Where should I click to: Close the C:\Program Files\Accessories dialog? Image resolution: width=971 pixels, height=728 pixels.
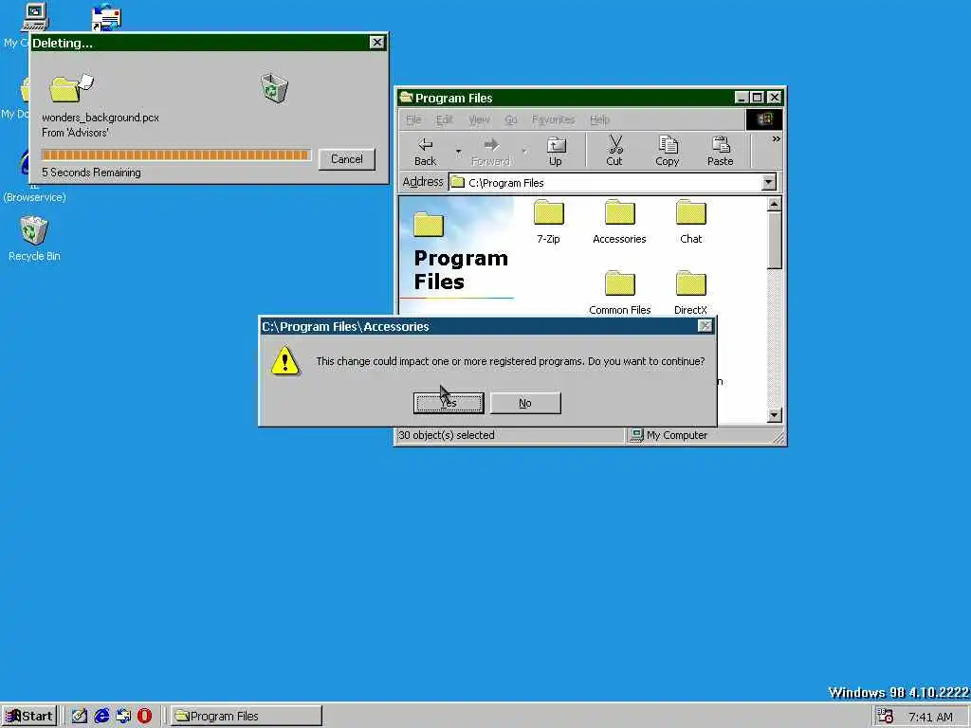coord(705,326)
